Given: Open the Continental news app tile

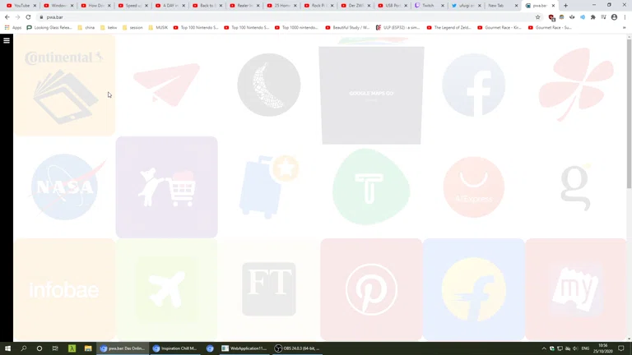Looking at the screenshot, I should (x=64, y=85).
